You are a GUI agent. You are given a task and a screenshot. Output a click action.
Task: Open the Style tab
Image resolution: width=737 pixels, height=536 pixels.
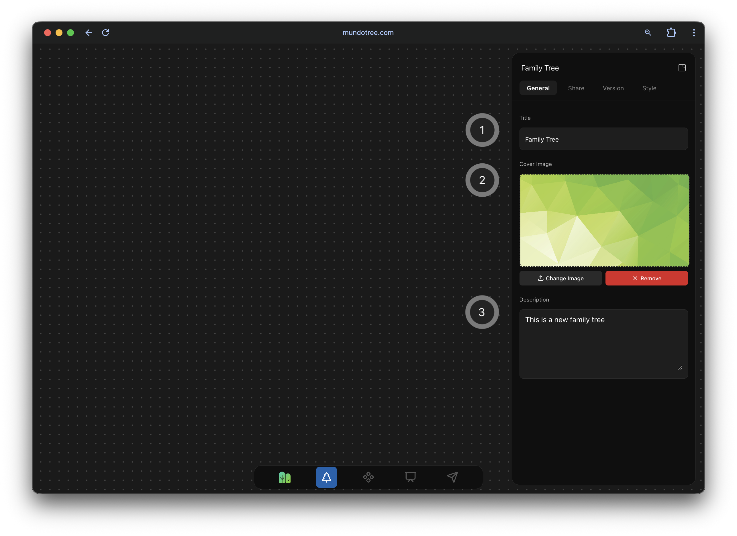649,88
